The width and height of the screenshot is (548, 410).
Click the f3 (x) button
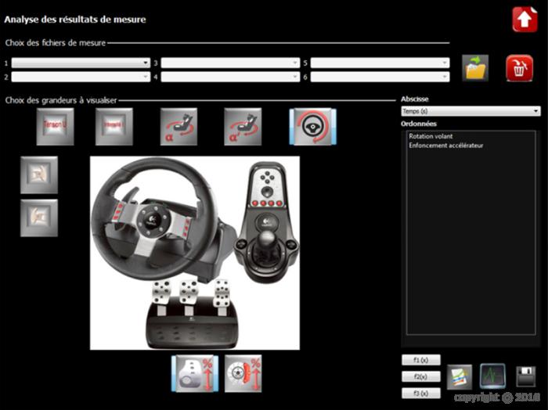(x=421, y=394)
